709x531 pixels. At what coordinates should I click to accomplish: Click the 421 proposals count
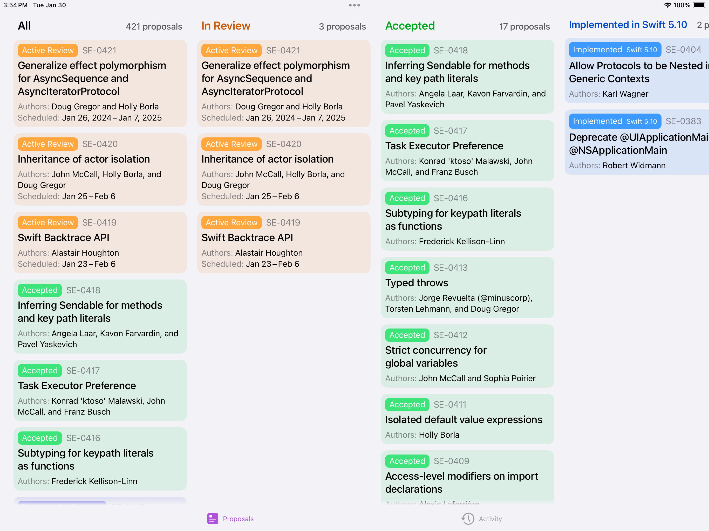click(154, 27)
